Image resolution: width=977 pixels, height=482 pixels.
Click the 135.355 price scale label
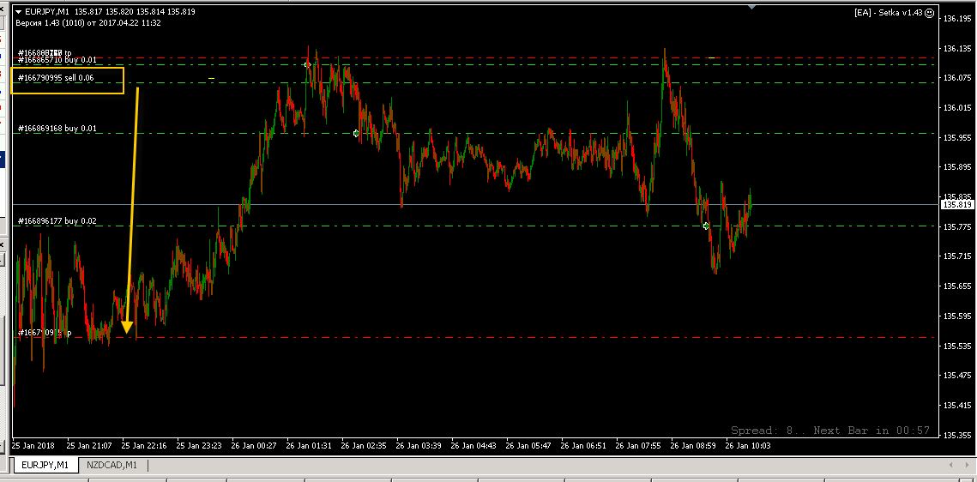(958, 435)
